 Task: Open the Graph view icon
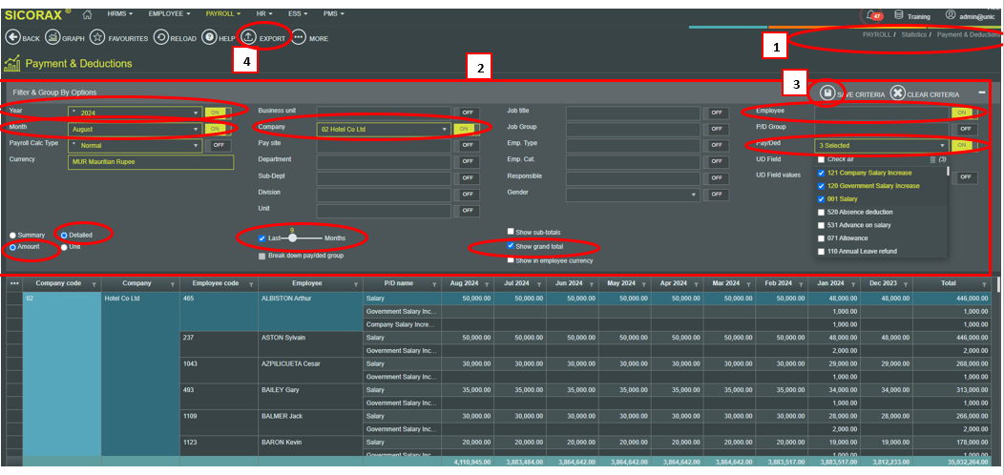[52, 38]
